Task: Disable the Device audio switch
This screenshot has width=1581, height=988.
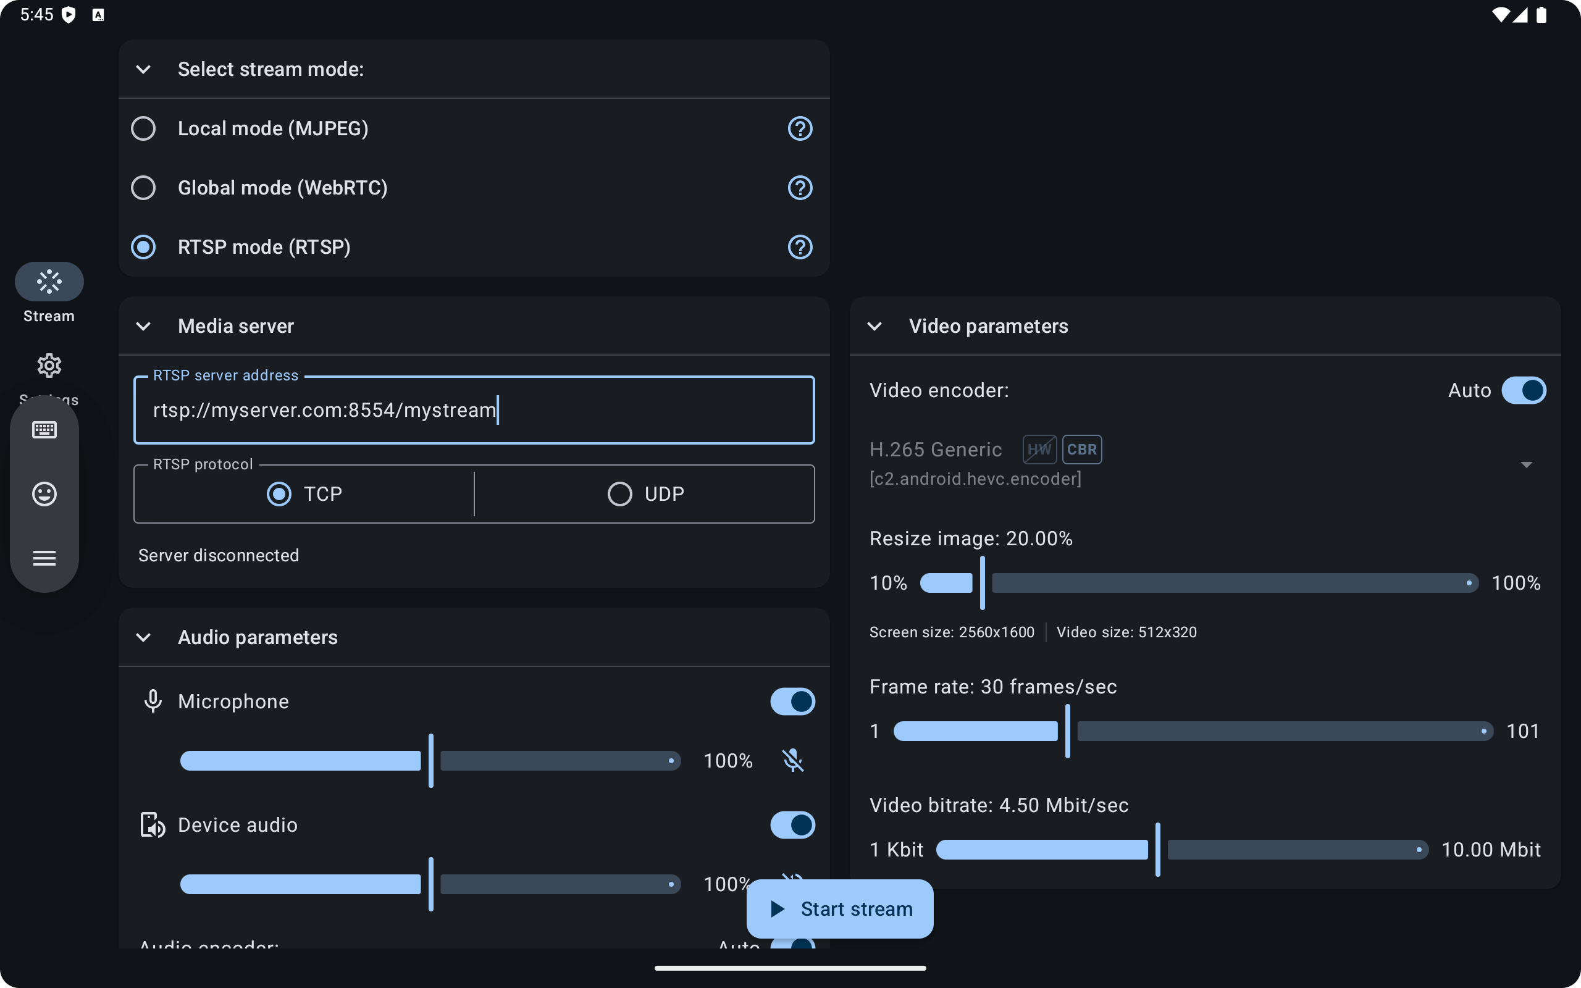Action: pos(792,826)
